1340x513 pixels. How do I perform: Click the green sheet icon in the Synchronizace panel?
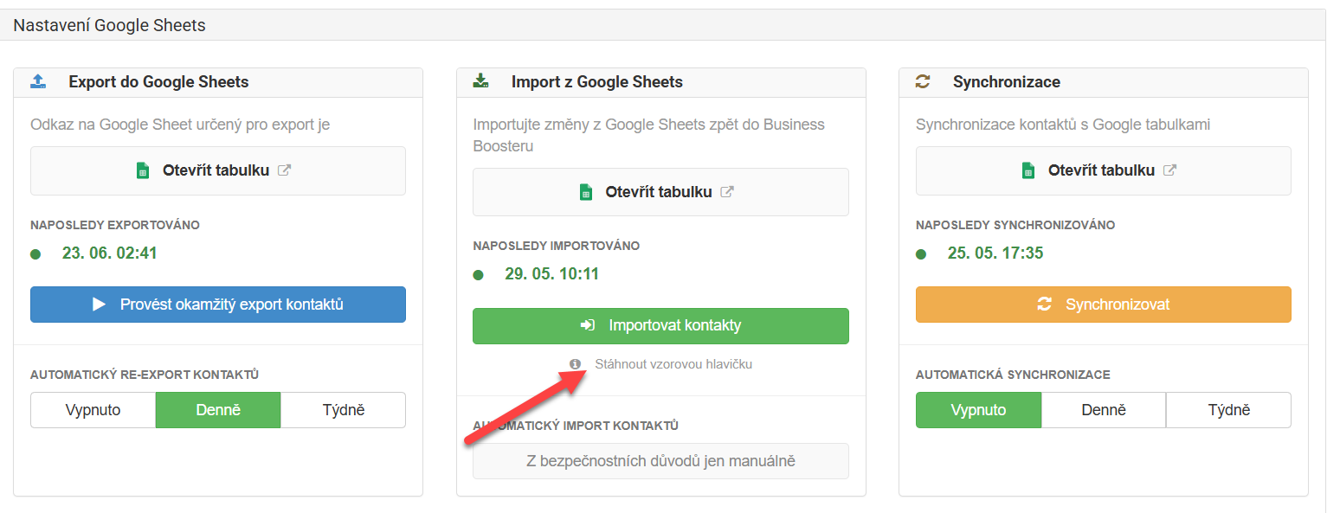1028,170
